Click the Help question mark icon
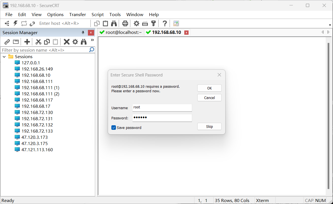The width and height of the screenshot is (333, 204). [165, 23]
